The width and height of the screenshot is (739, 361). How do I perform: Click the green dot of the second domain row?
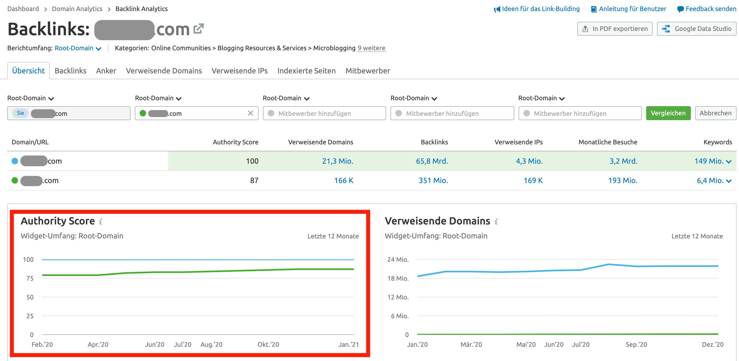pyautogui.click(x=15, y=181)
